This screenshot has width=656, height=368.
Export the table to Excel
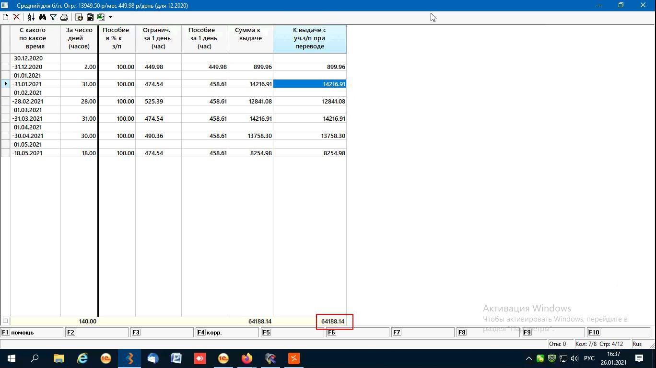pos(101,17)
